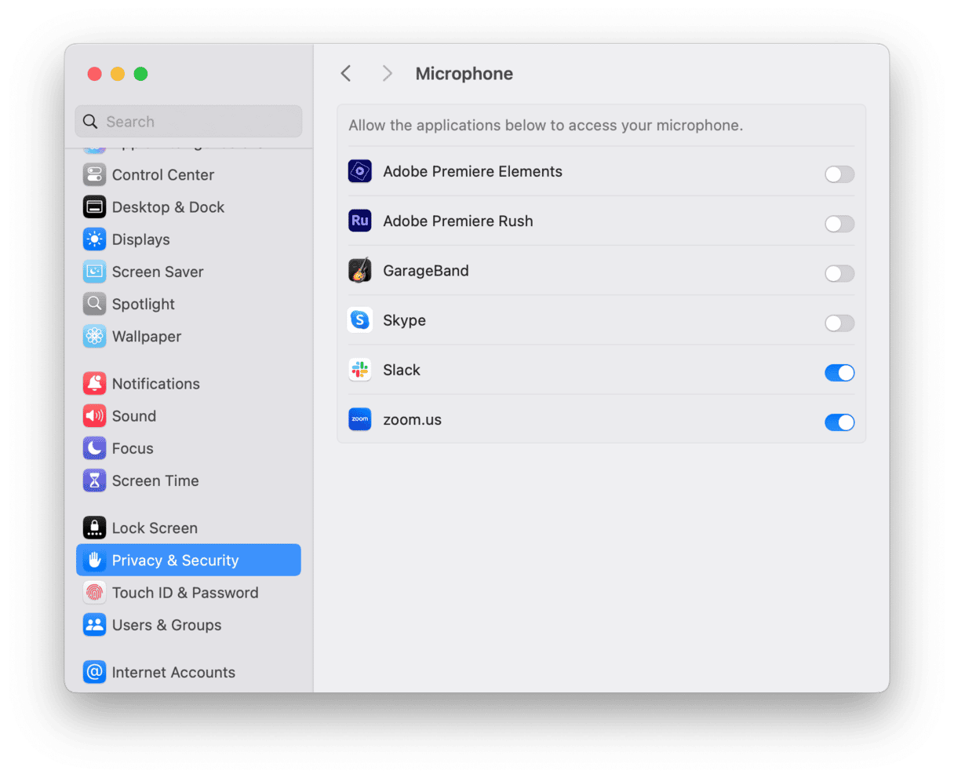Viewport: 954px width, 778px height.
Task: Select Touch ID & Password label
Action: tap(185, 592)
